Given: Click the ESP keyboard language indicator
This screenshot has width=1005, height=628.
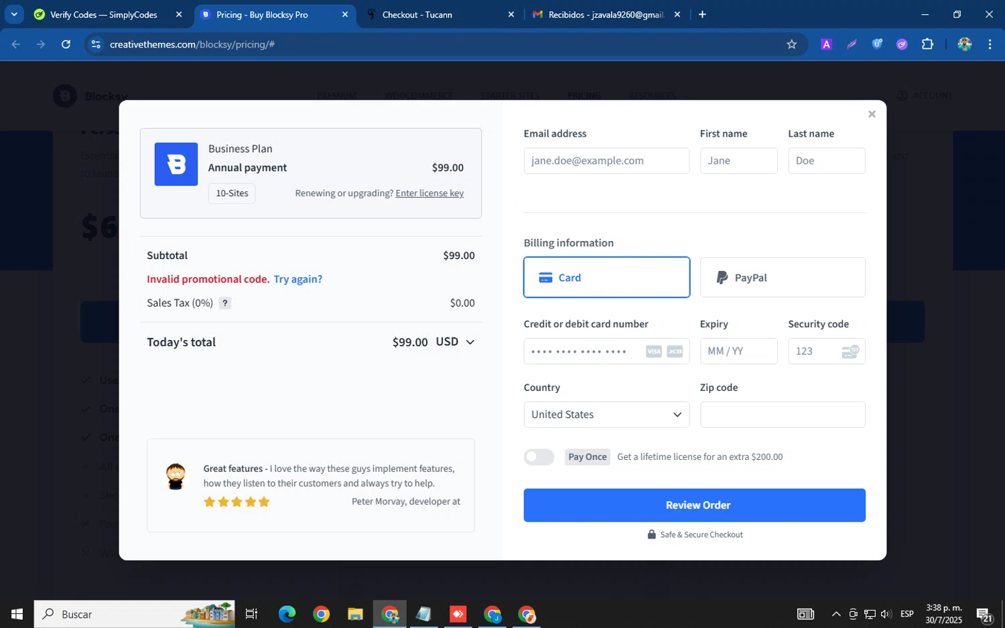Looking at the screenshot, I should [x=907, y=614].
